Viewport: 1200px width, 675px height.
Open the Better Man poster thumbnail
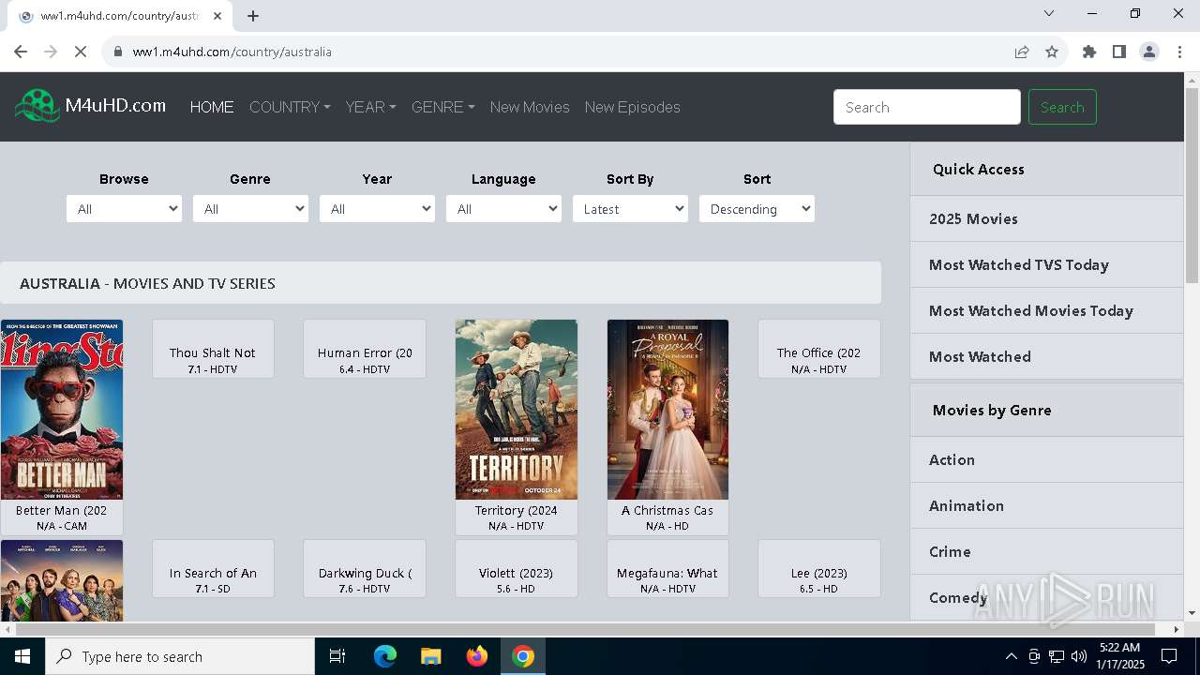61,410
